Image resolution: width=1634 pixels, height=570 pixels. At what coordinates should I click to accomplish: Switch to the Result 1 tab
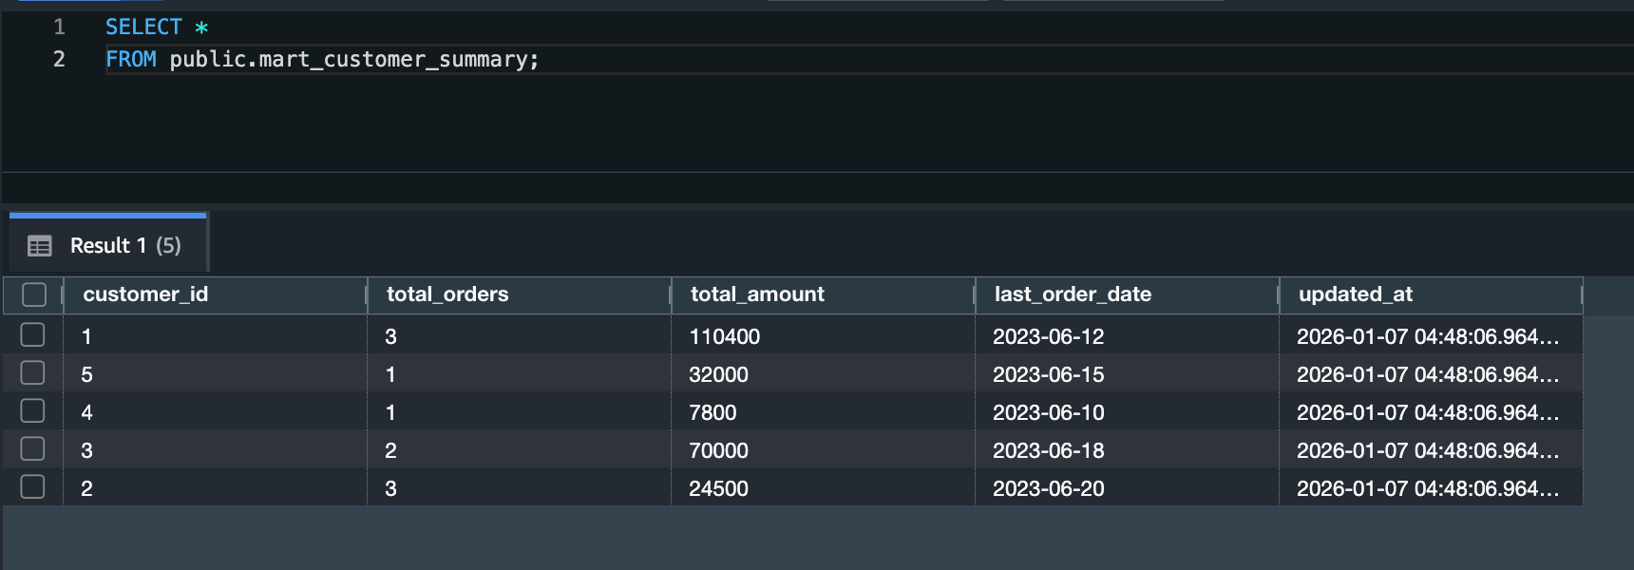pyautogui.click(x=124, y=246)
